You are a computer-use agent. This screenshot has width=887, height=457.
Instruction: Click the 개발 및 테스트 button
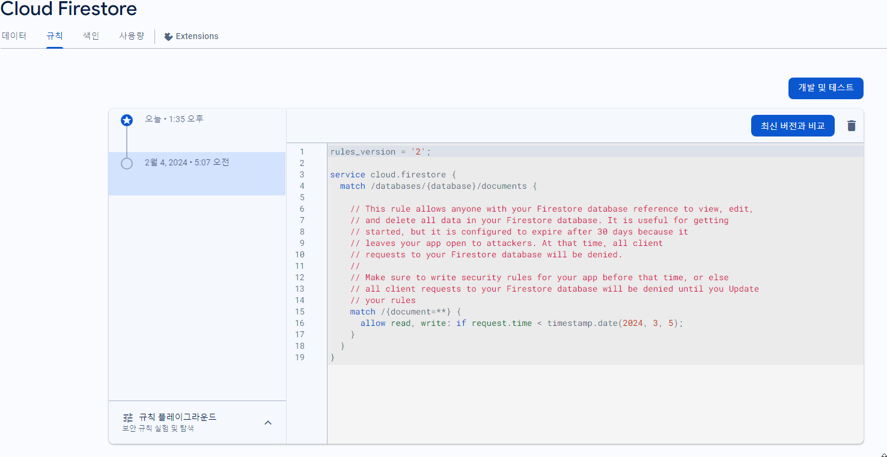click(826, 88)
